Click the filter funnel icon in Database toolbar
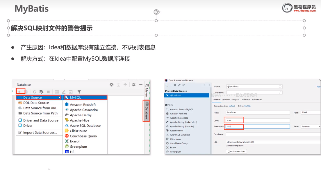Image resolution: width=321 pixels, height=170 pixels. pos(79,92)
